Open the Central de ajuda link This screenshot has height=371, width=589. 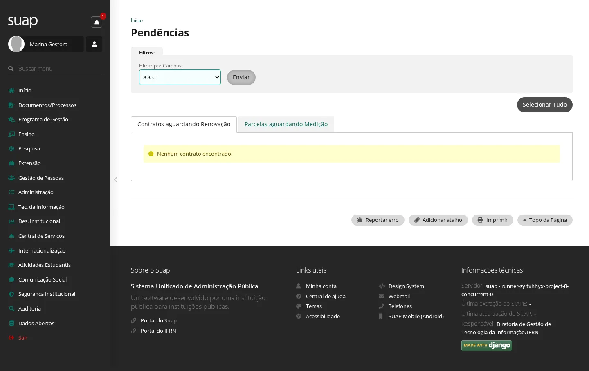pyautogui.click(x=326, y=296)
